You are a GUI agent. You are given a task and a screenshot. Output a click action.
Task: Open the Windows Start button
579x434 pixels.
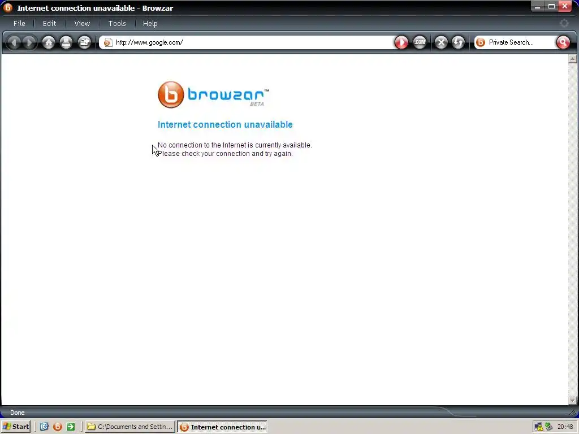point(16,427)
